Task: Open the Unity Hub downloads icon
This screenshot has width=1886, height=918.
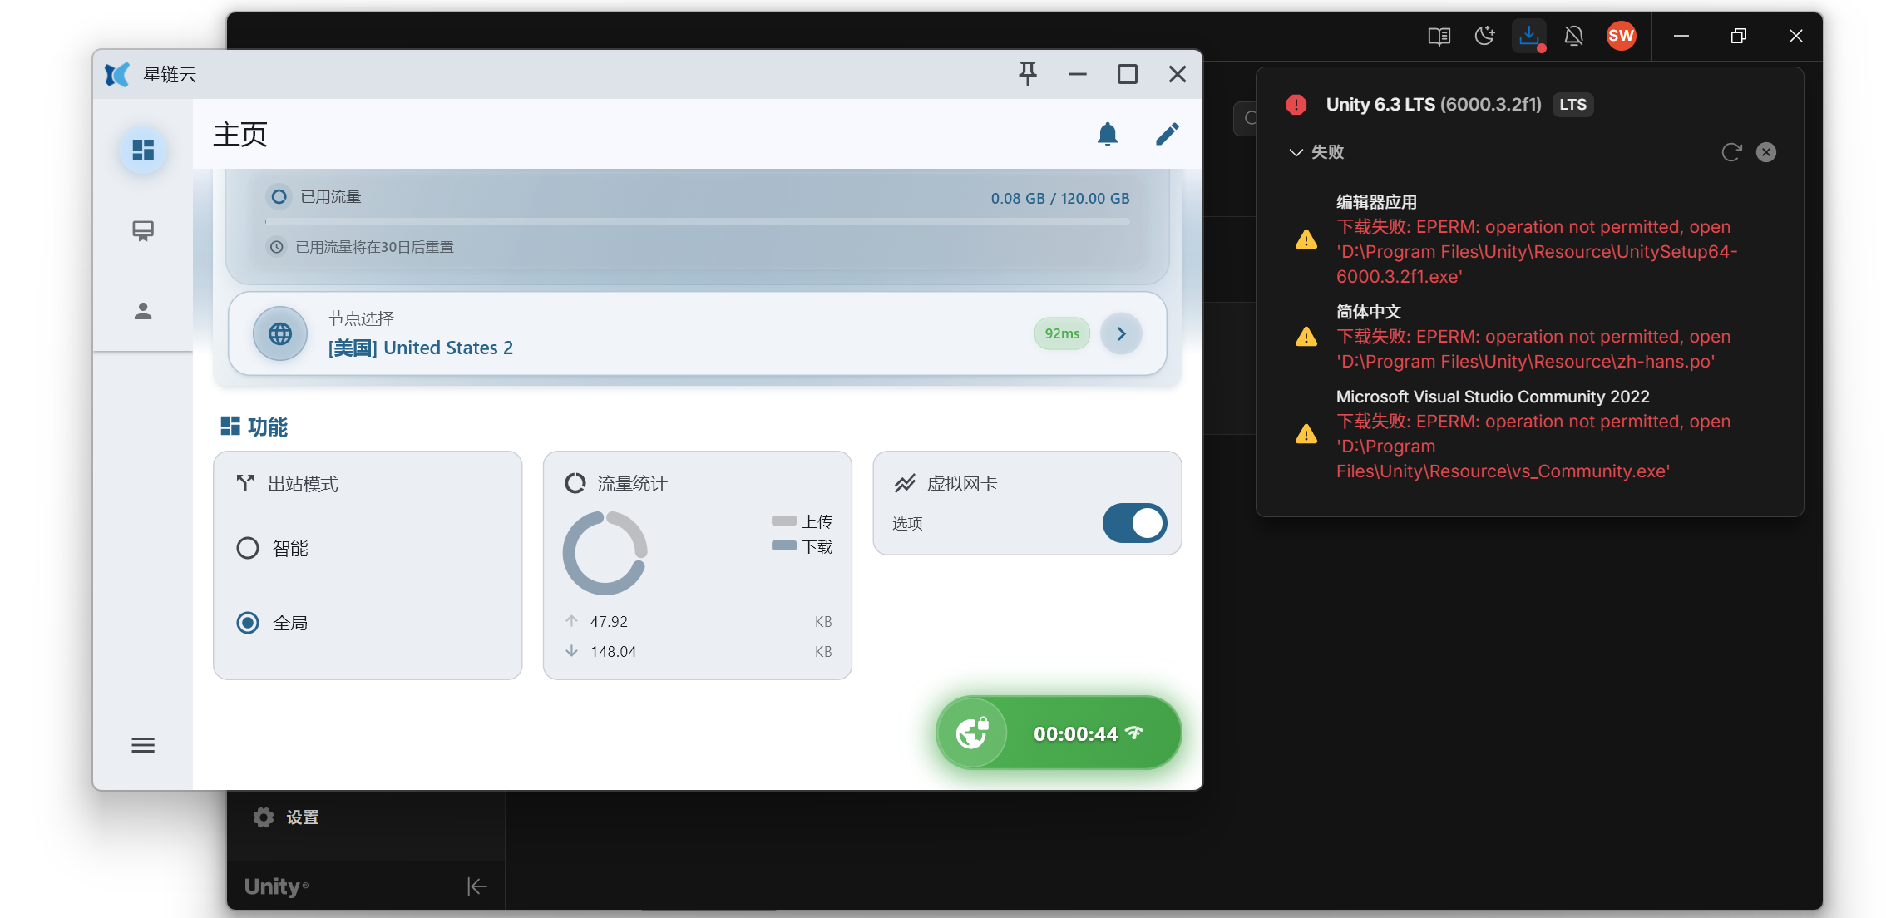Action: (x=1528, y=36)
